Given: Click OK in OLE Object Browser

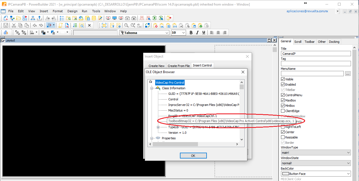Looking at the screenshot, I should 193,156.
